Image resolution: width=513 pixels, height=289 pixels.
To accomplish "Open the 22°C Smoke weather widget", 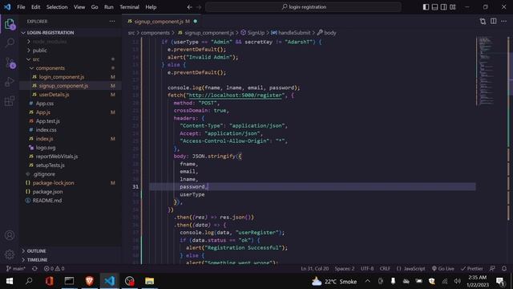I will (334, 282).
